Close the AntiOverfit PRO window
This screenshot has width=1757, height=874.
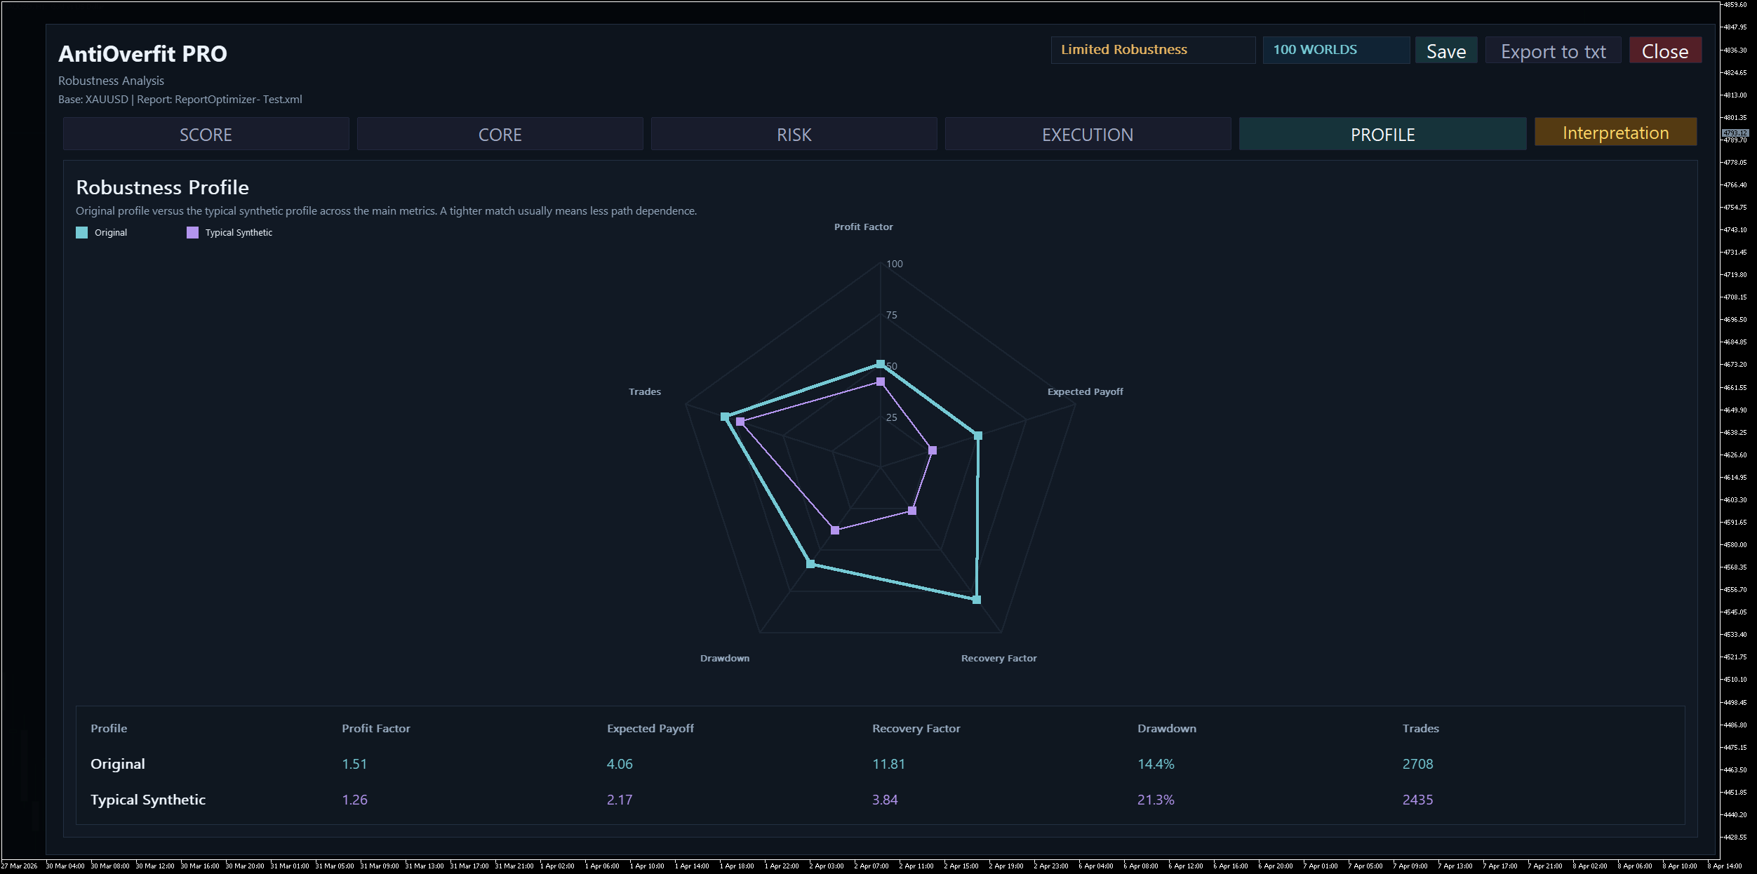[x=1664, y=51]
